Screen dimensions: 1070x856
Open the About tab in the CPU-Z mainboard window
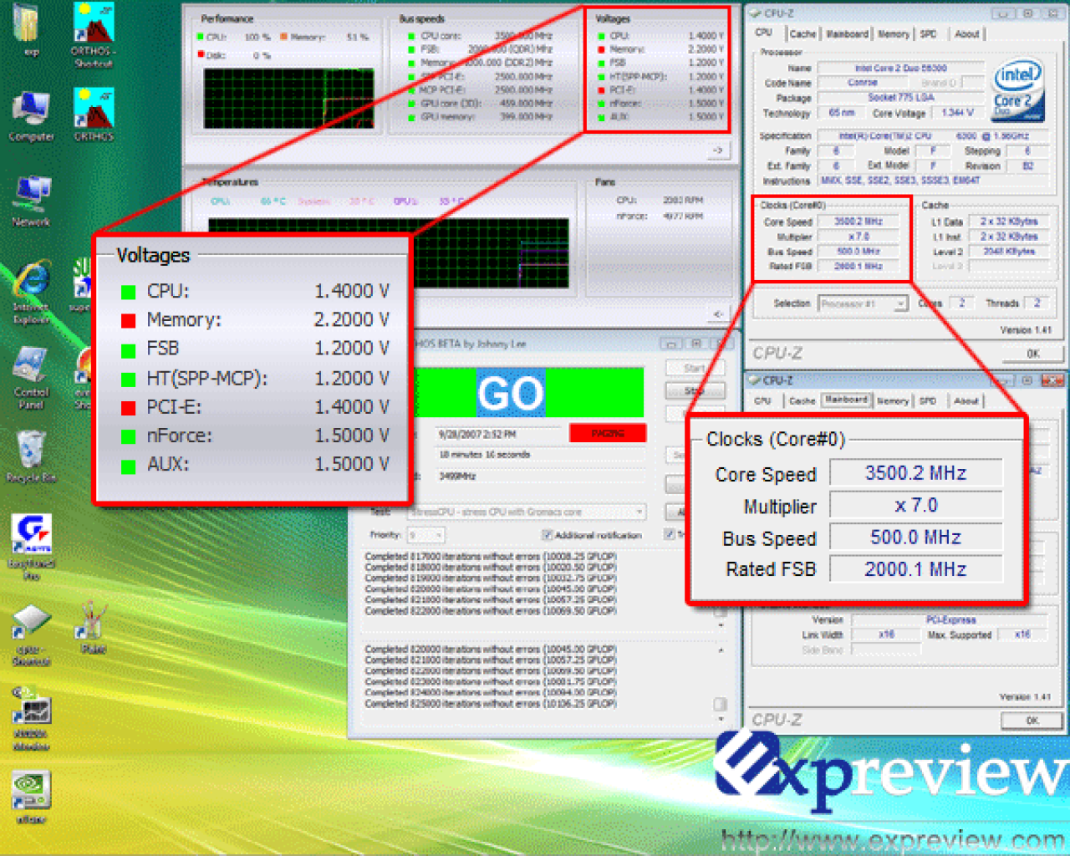click(x=966, y=401)
